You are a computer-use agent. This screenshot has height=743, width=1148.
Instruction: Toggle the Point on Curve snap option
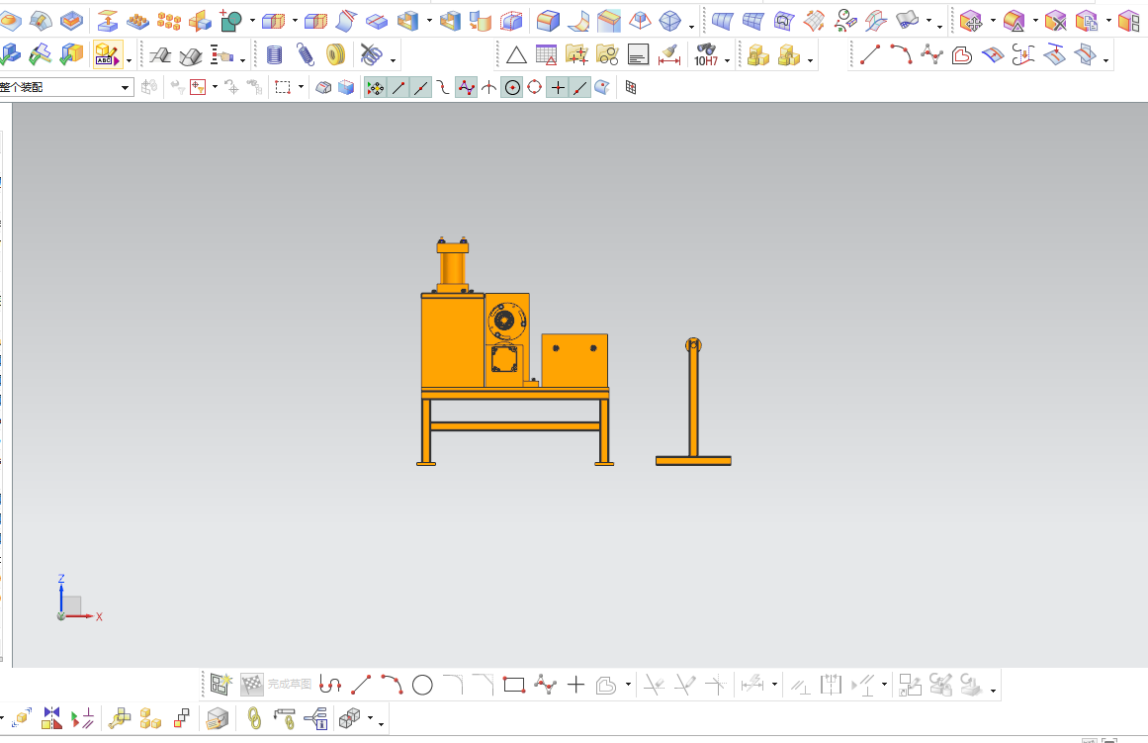(x=579, y=88)
